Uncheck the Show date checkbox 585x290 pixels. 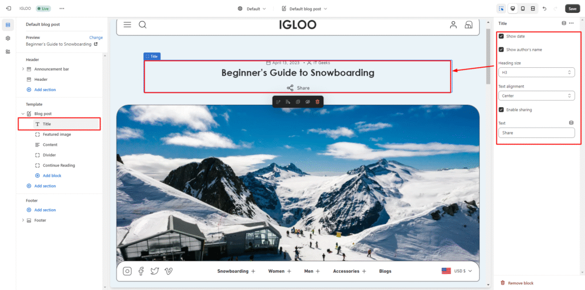[501, 36]
